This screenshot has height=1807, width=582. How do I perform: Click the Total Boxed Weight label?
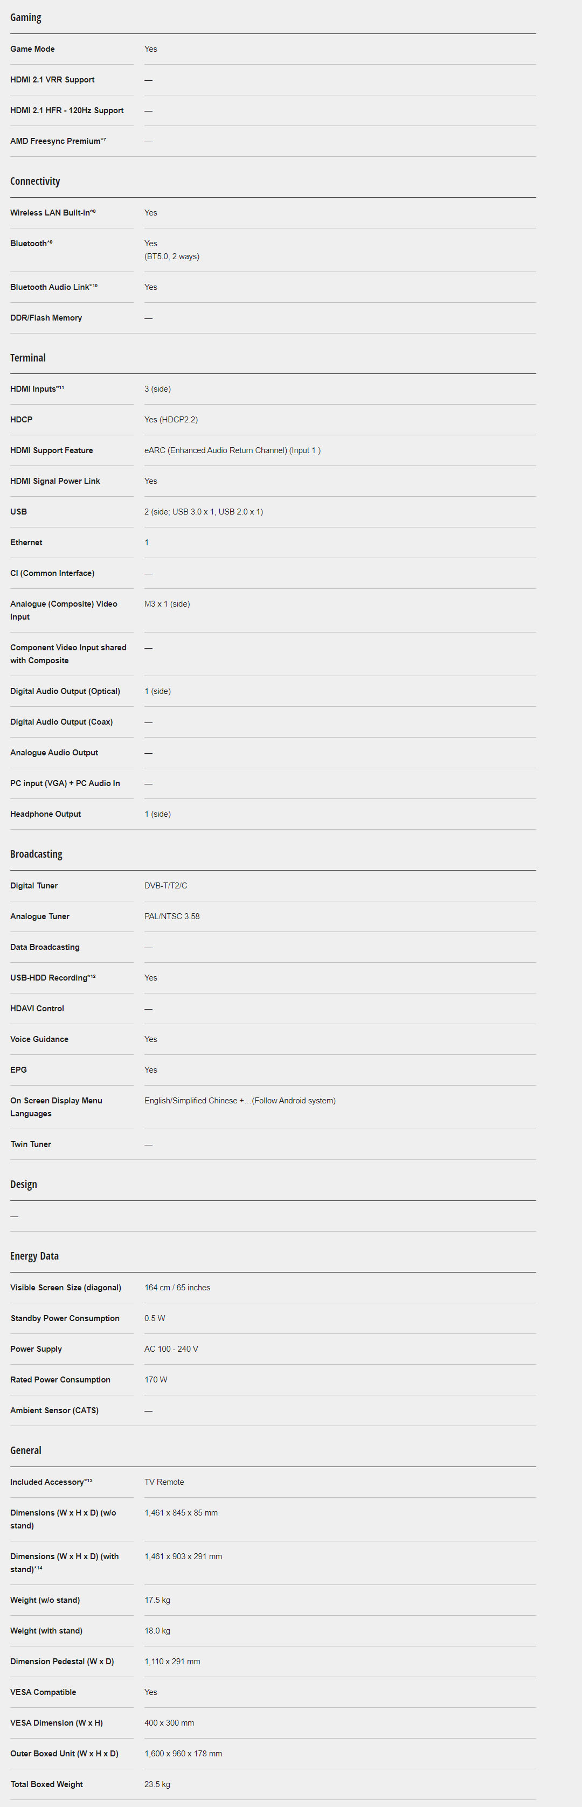(x=46, y=1784)
